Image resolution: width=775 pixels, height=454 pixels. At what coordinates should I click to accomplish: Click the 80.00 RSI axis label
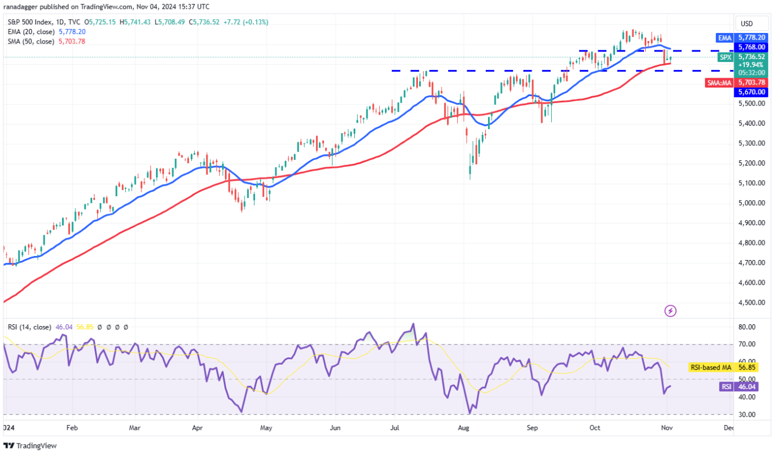tap(747, 327)
